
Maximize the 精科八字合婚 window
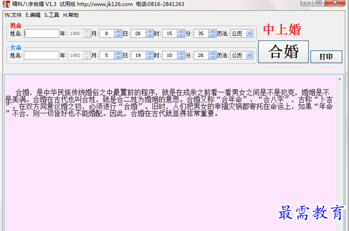point(319,3)
